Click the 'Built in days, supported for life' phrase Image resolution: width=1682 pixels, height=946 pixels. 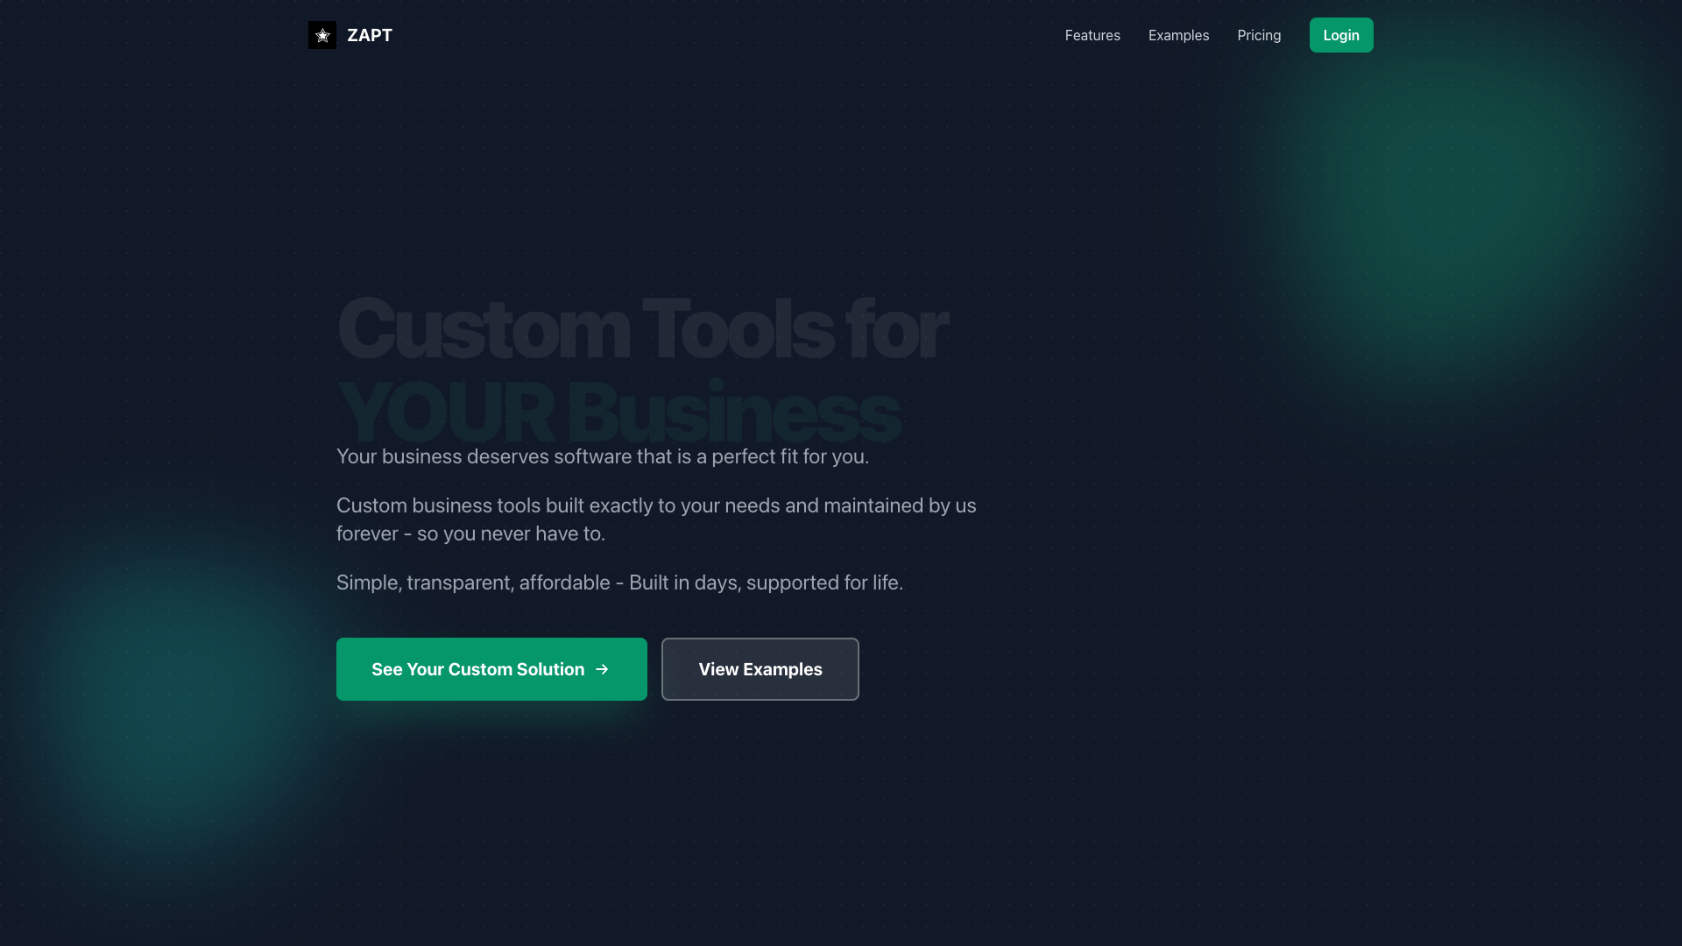point(766,582)
